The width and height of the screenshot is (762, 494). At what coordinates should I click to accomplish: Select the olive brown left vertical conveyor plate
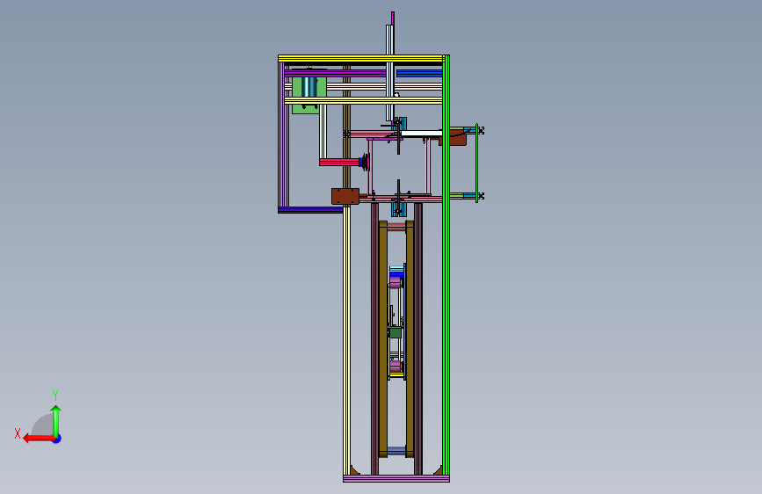pos(383,339)
